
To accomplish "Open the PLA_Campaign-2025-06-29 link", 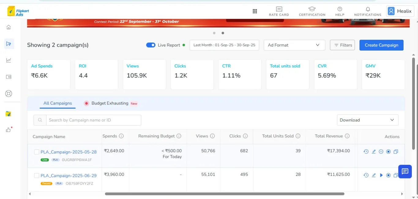I will pos(69,175).
